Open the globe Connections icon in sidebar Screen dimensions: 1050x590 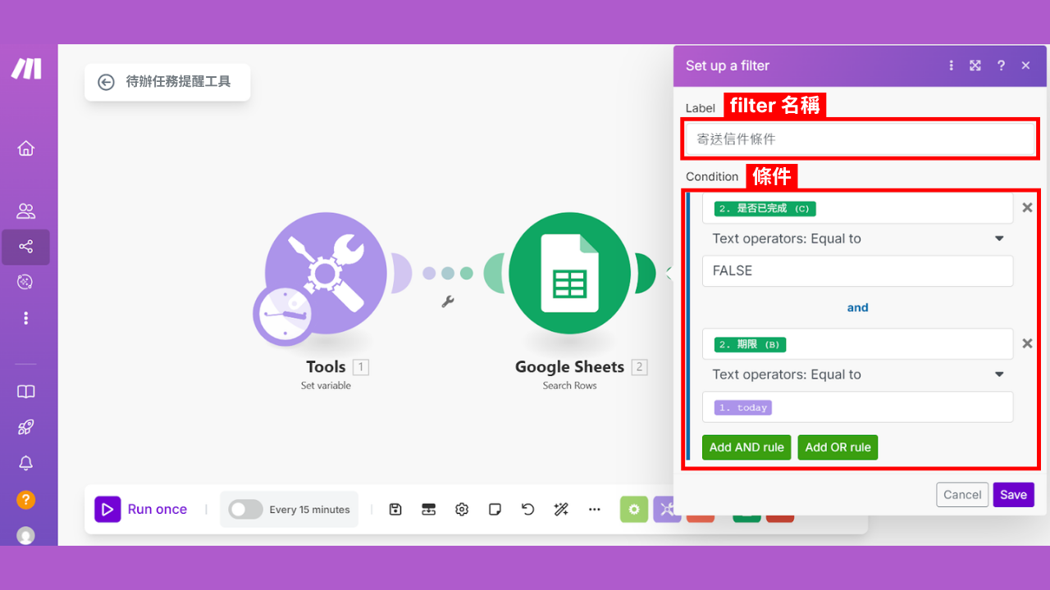coord(26,282)
